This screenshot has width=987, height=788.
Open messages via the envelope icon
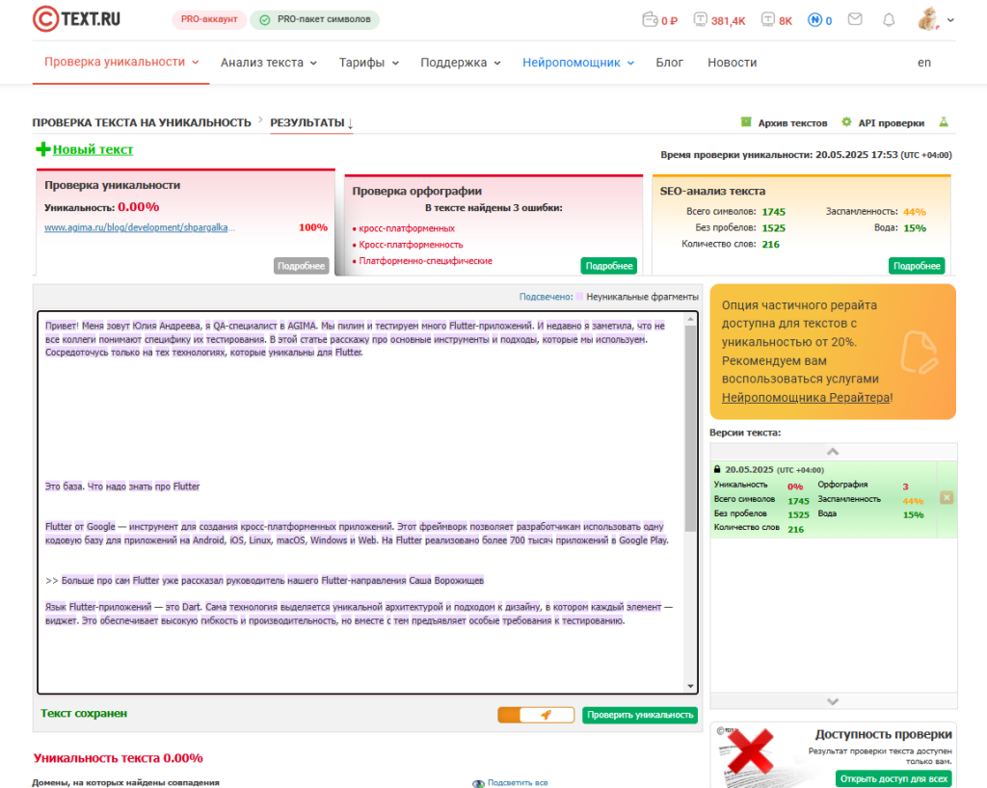(855, 20)
